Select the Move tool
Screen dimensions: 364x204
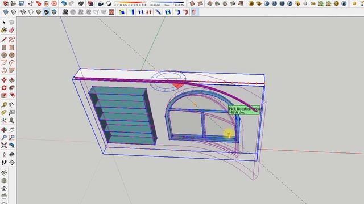(4, 80)
